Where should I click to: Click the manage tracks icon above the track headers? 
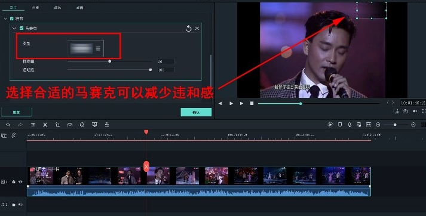pyautogui.click(x=4, y=135)
